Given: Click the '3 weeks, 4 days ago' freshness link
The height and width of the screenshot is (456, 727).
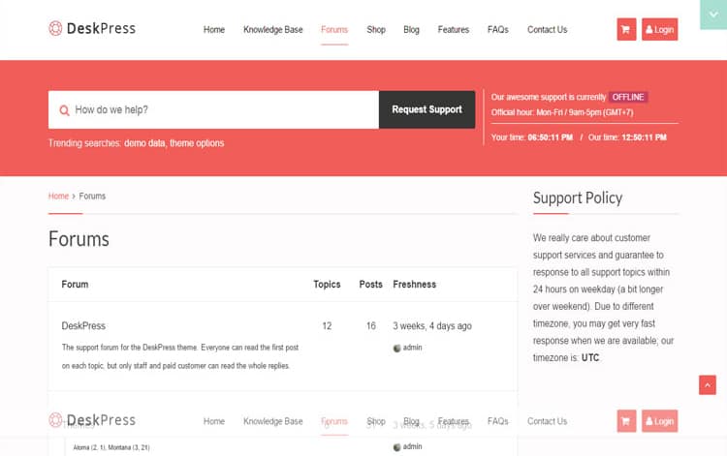Looking at the screenshot, I should [432, 326].
